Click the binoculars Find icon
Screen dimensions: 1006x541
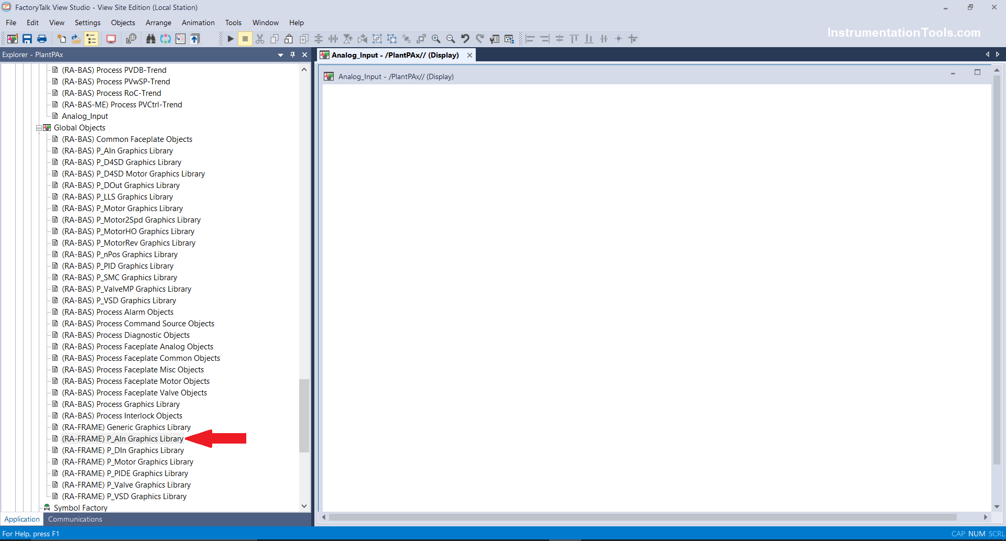pyautogui.click(x=151, y=39)
